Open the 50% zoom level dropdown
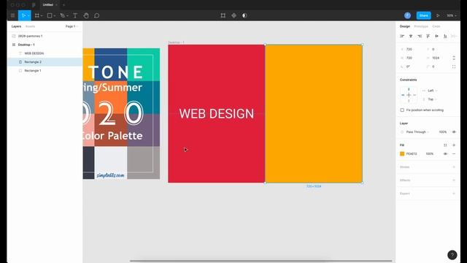Image resolution: width=467 pixels, height=263 pixels. click(452, 15)
